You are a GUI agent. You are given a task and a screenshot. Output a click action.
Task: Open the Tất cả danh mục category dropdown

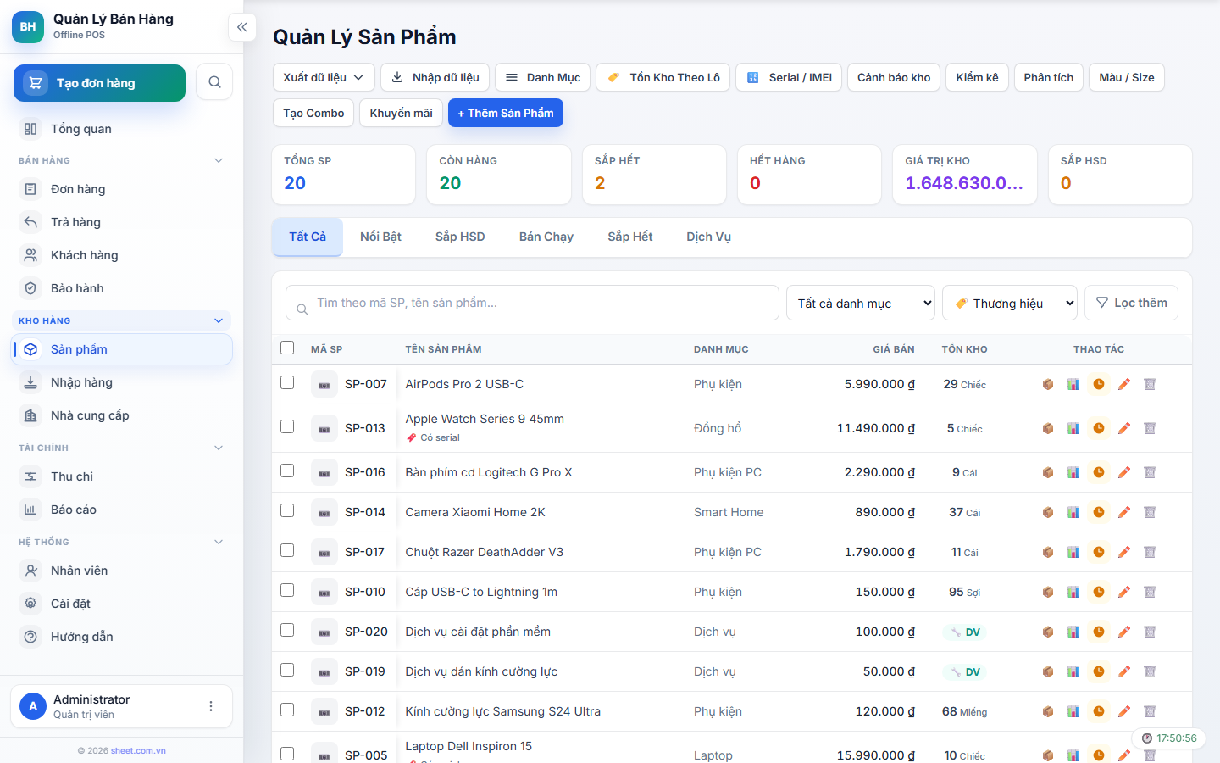[861, 303]
